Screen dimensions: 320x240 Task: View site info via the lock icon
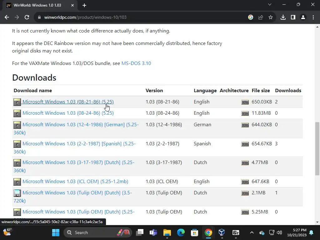[x=39, y=17]
